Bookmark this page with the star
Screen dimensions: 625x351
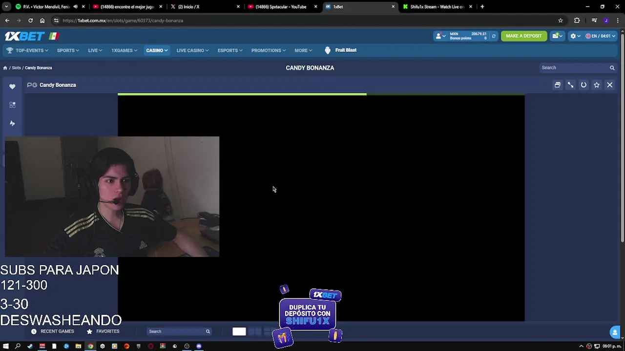point(561,20)
